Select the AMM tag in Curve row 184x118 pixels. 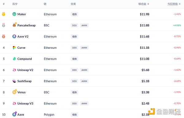tap(84, 48)
